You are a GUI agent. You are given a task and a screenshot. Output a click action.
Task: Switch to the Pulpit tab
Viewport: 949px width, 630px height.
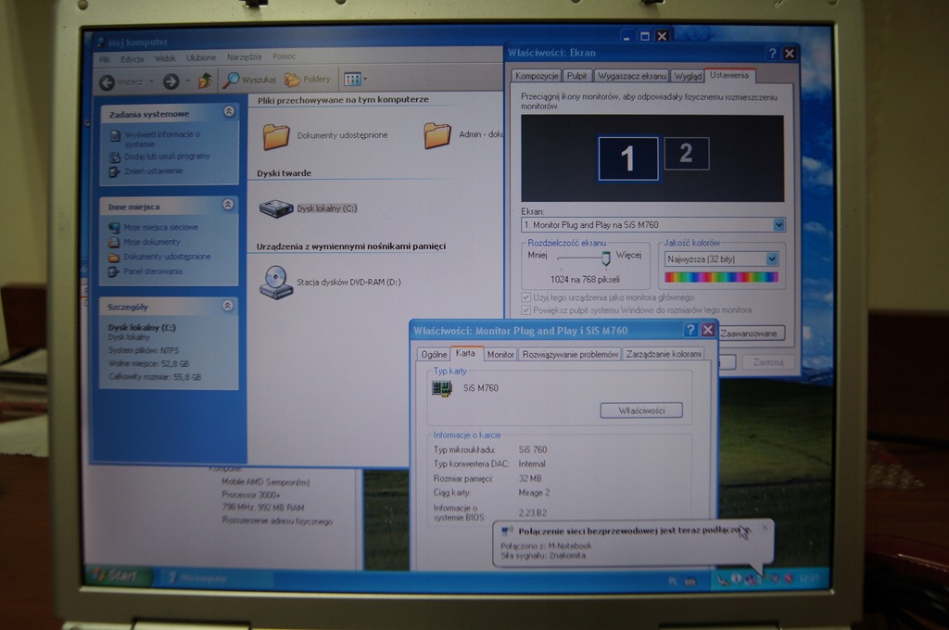(x=576, y=76)
